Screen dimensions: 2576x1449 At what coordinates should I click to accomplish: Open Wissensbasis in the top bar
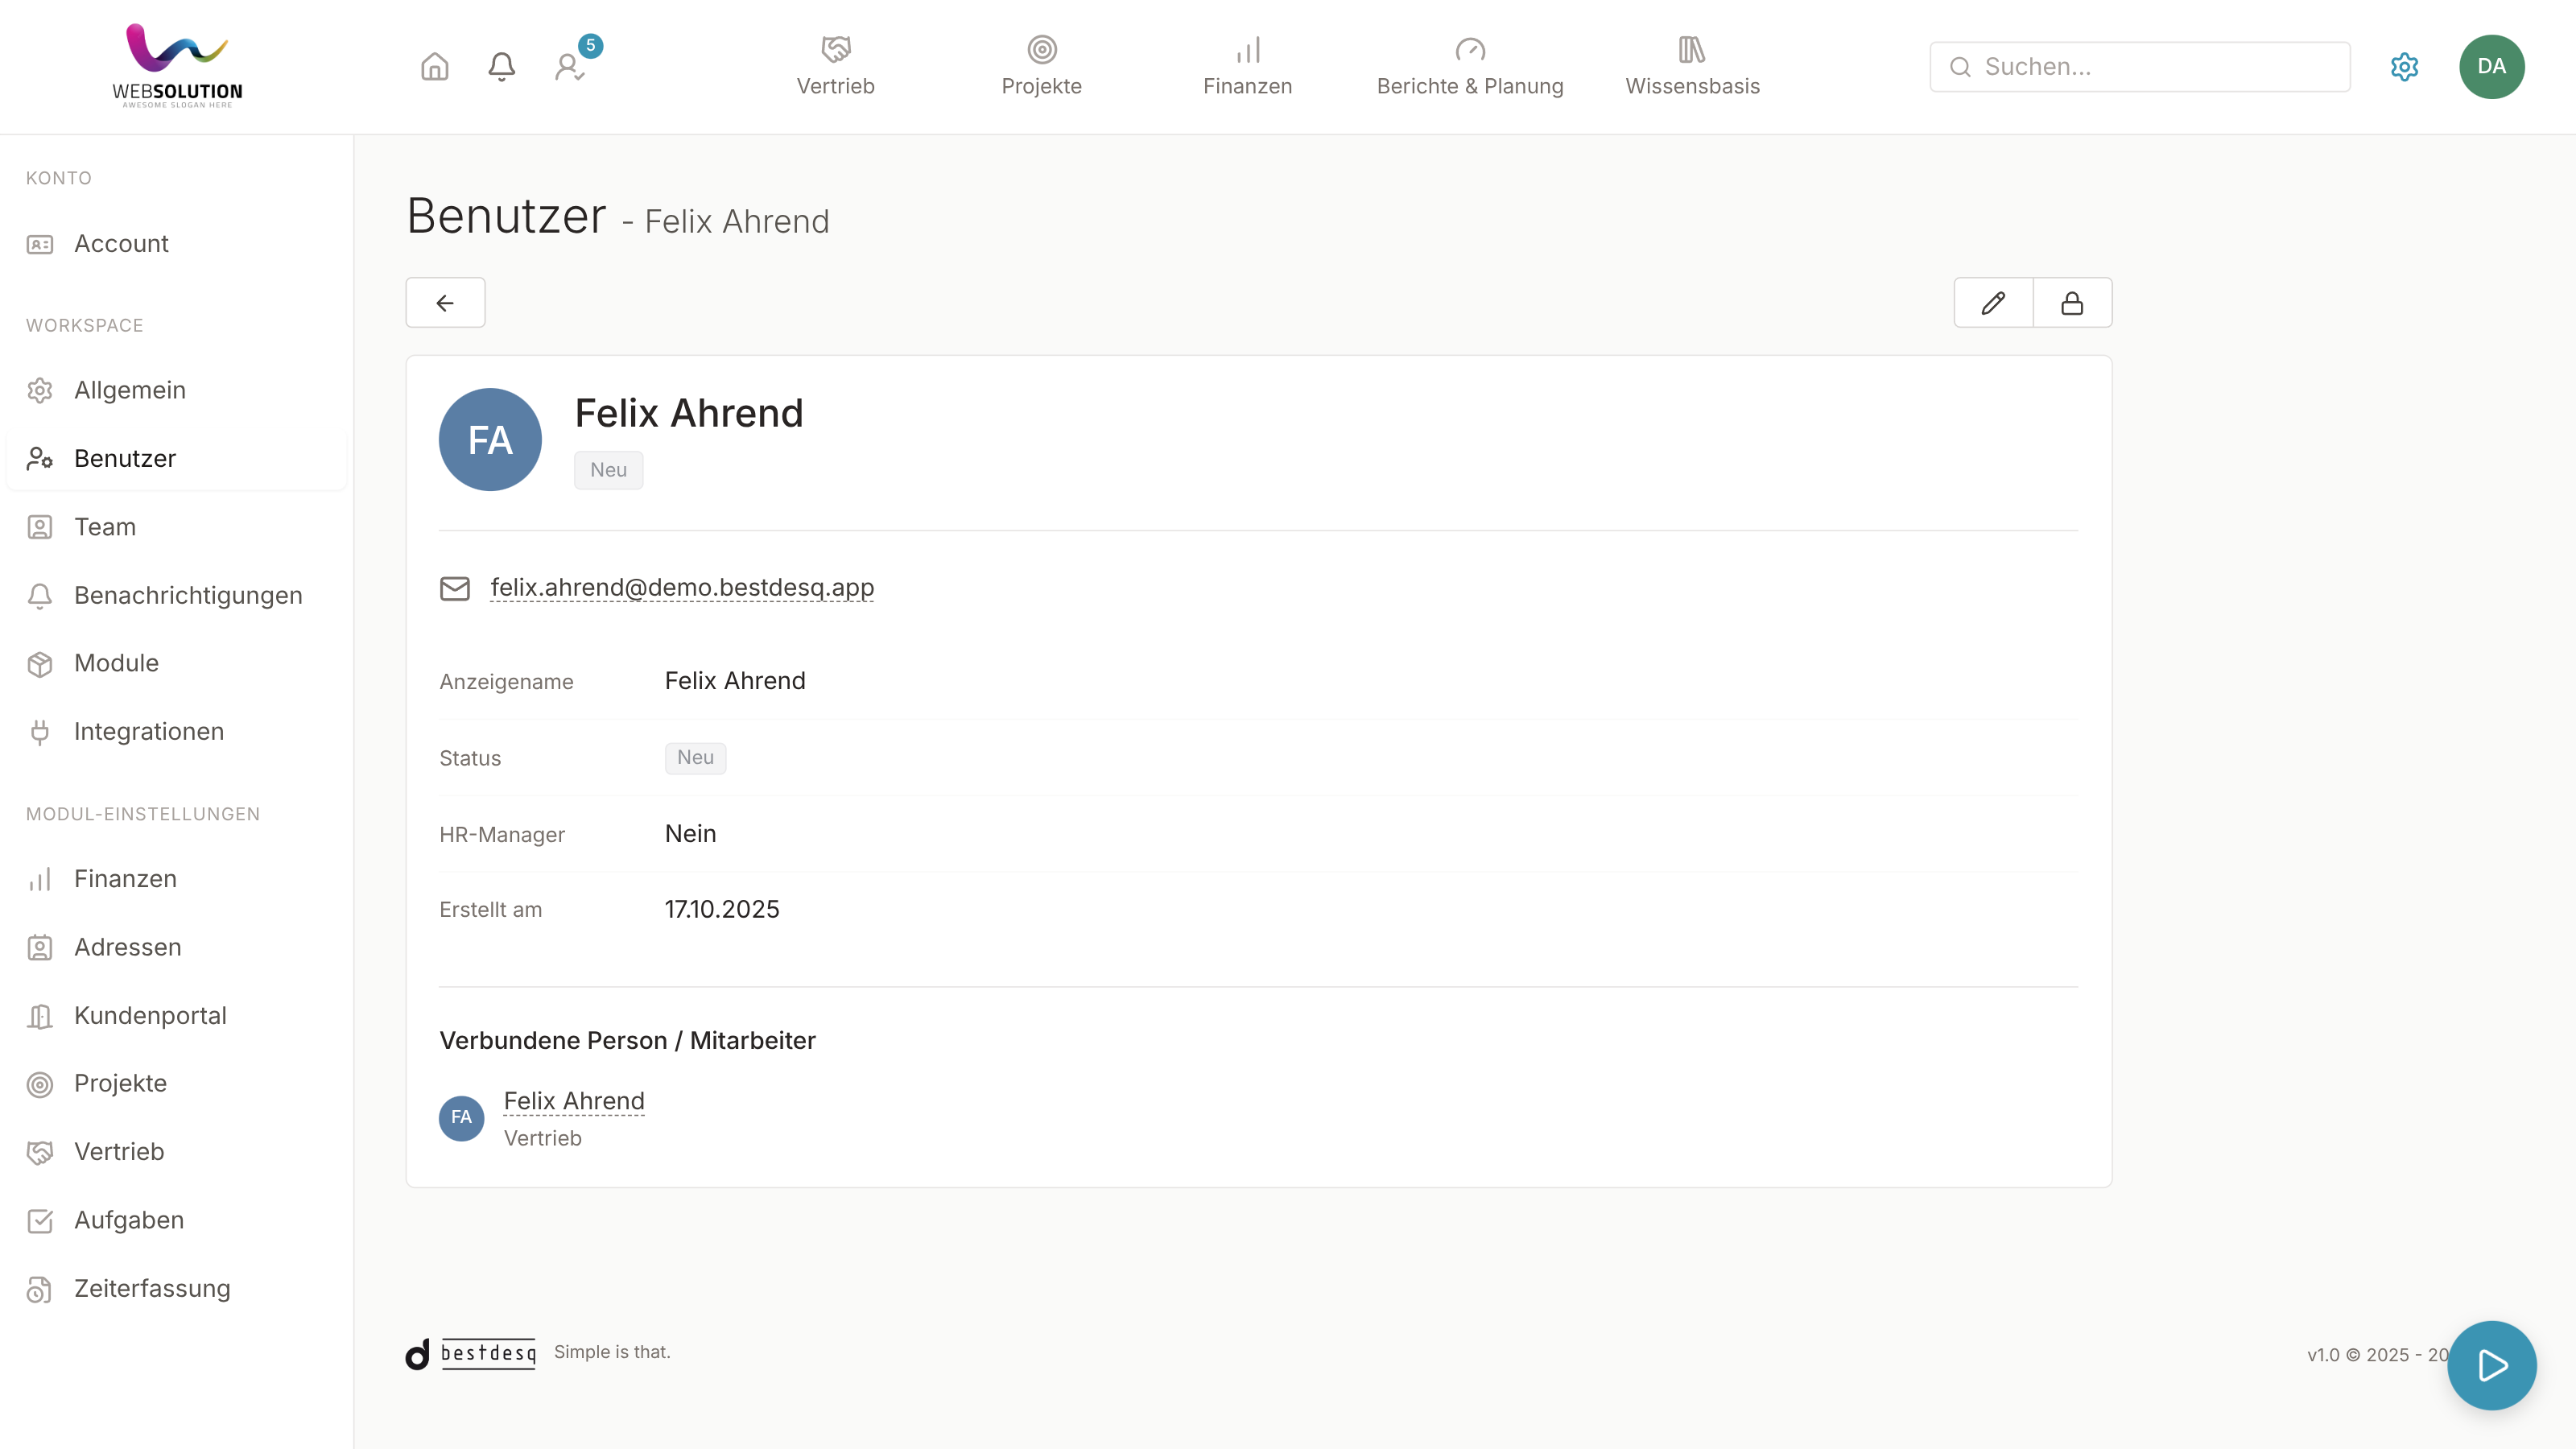[x=1692, y=66]
